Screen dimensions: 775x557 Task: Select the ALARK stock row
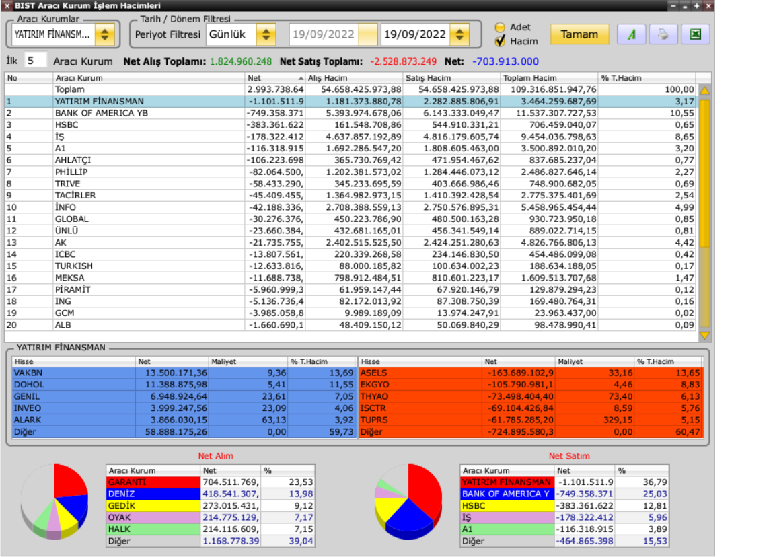point(184,420)
